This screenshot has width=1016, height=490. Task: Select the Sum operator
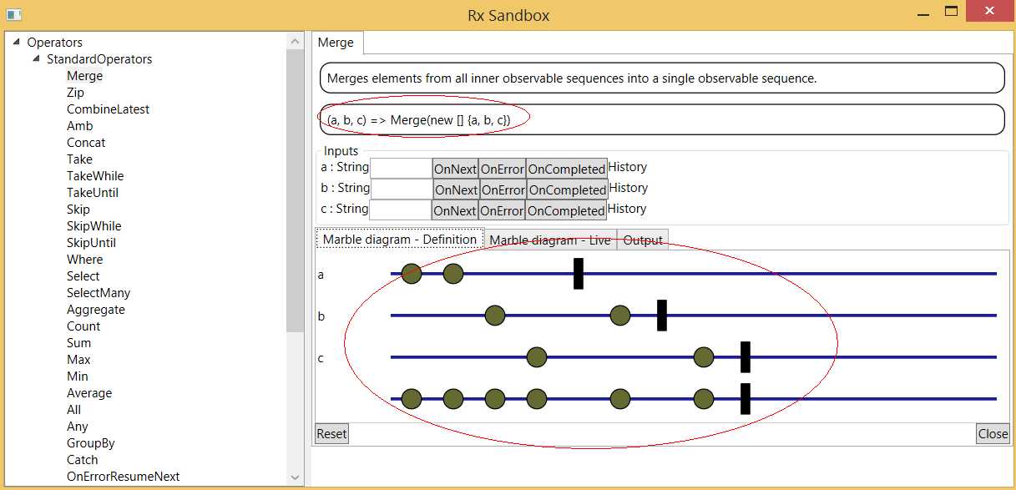78,343
